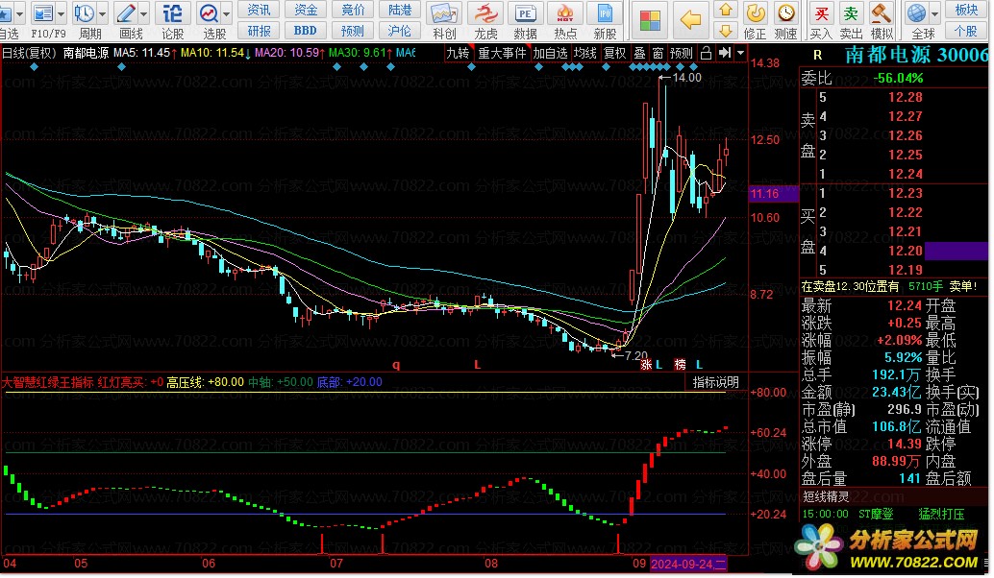The height and width of the screenshot is (578, 994).
Task: Click the 板块 sector button
Action: 966,10
